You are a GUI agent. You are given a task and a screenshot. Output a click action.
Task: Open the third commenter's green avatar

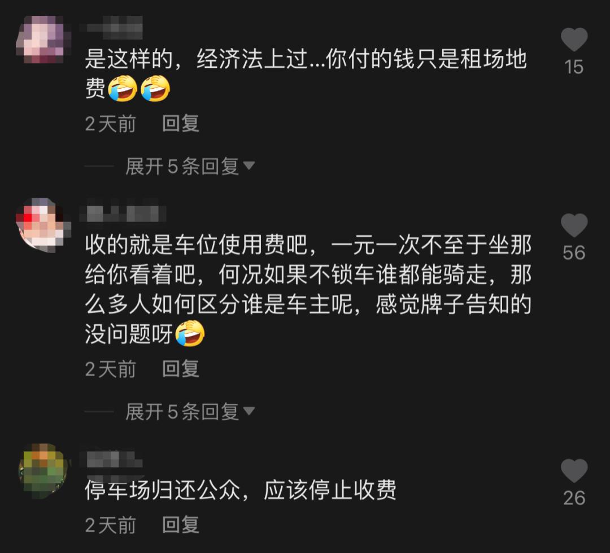pos(43,471)
